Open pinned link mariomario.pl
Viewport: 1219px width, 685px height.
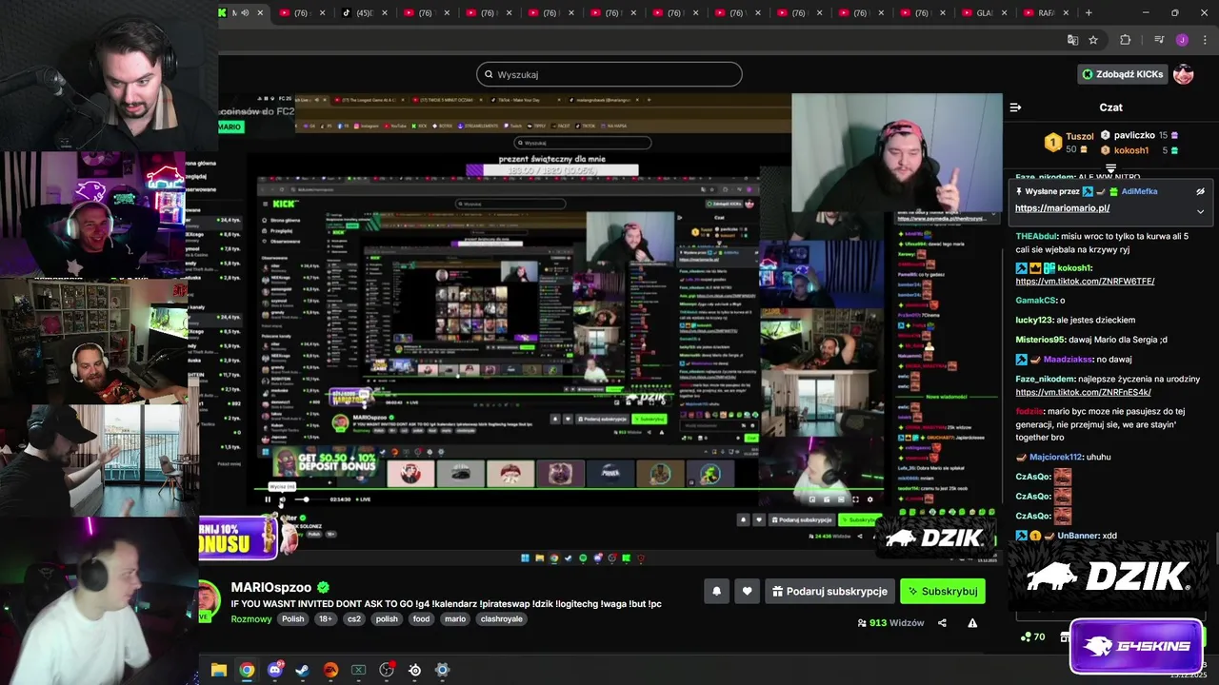[x=1062, y=208]
